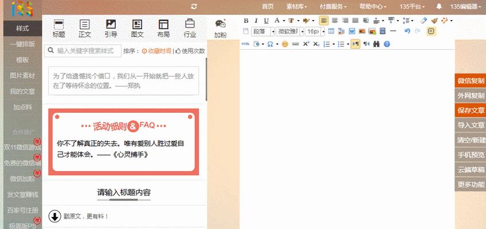Open the 行业 style category

coord(190,28)
